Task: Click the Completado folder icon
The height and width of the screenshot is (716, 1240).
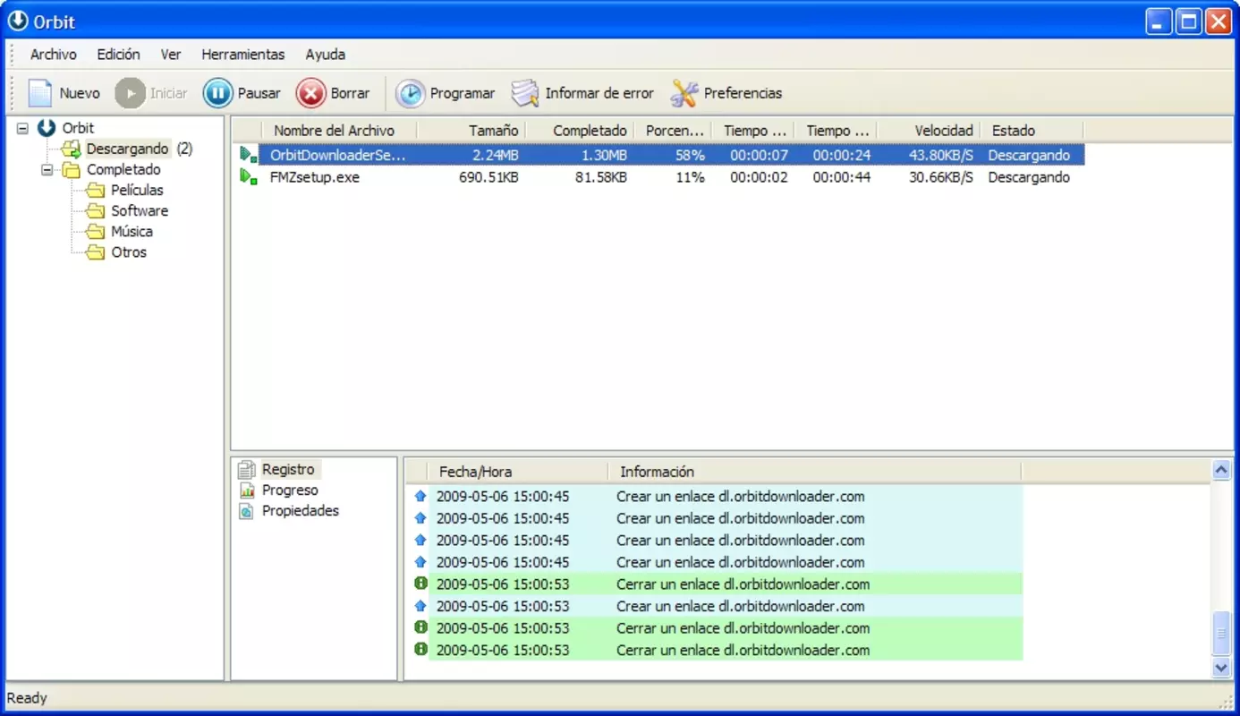Action: (72, 169)
